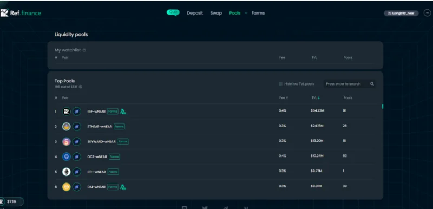The width and height of the screenshot is (433, 209).
Task: Go to the Deposit page
Action: click(x=195, y=13)
